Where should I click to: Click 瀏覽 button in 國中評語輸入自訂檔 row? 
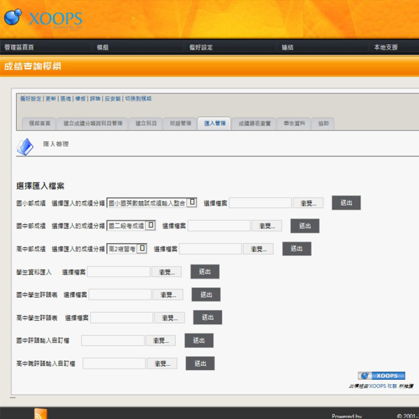coord(161,341)
